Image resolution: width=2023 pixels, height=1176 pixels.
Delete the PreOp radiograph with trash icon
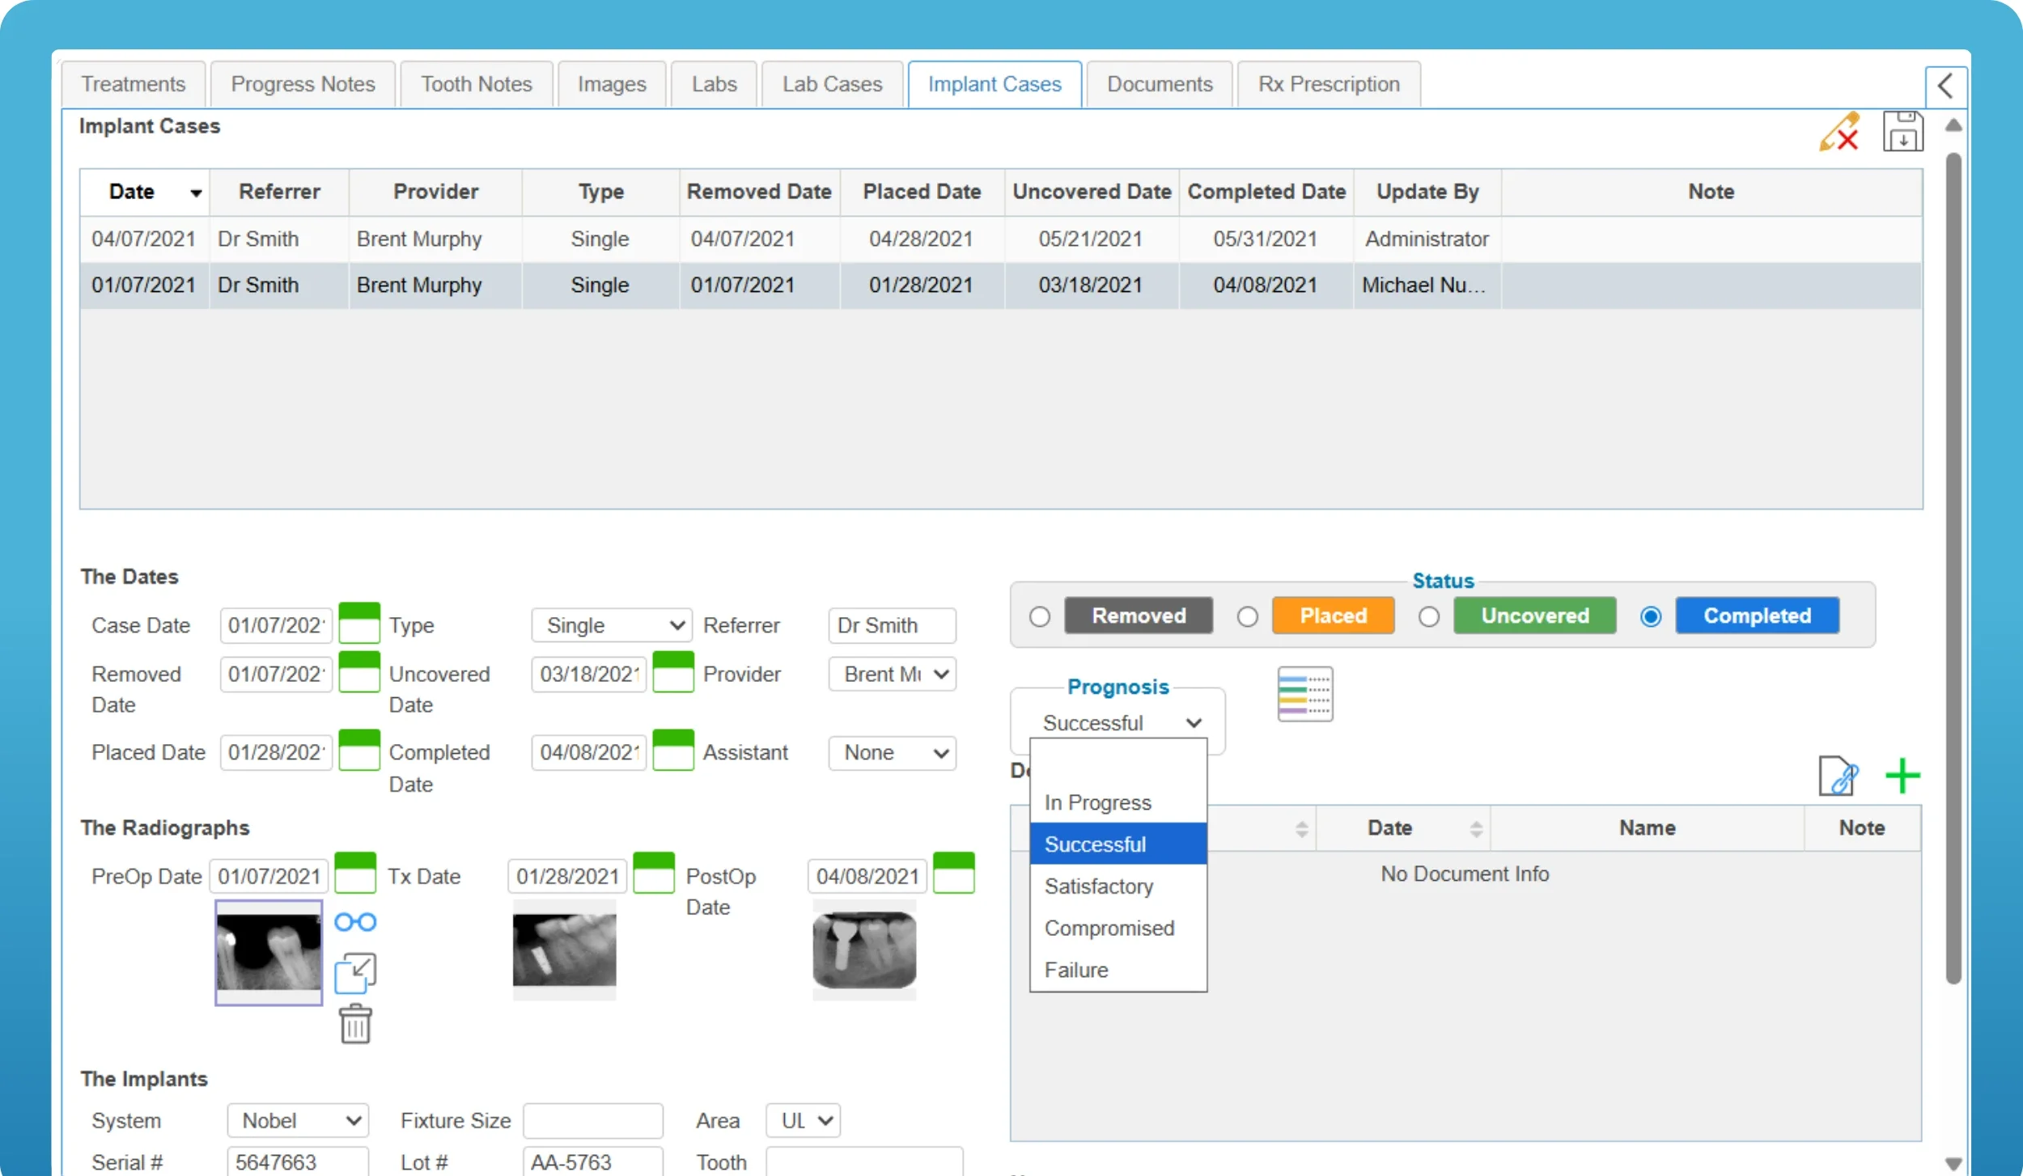[355, 1025]
